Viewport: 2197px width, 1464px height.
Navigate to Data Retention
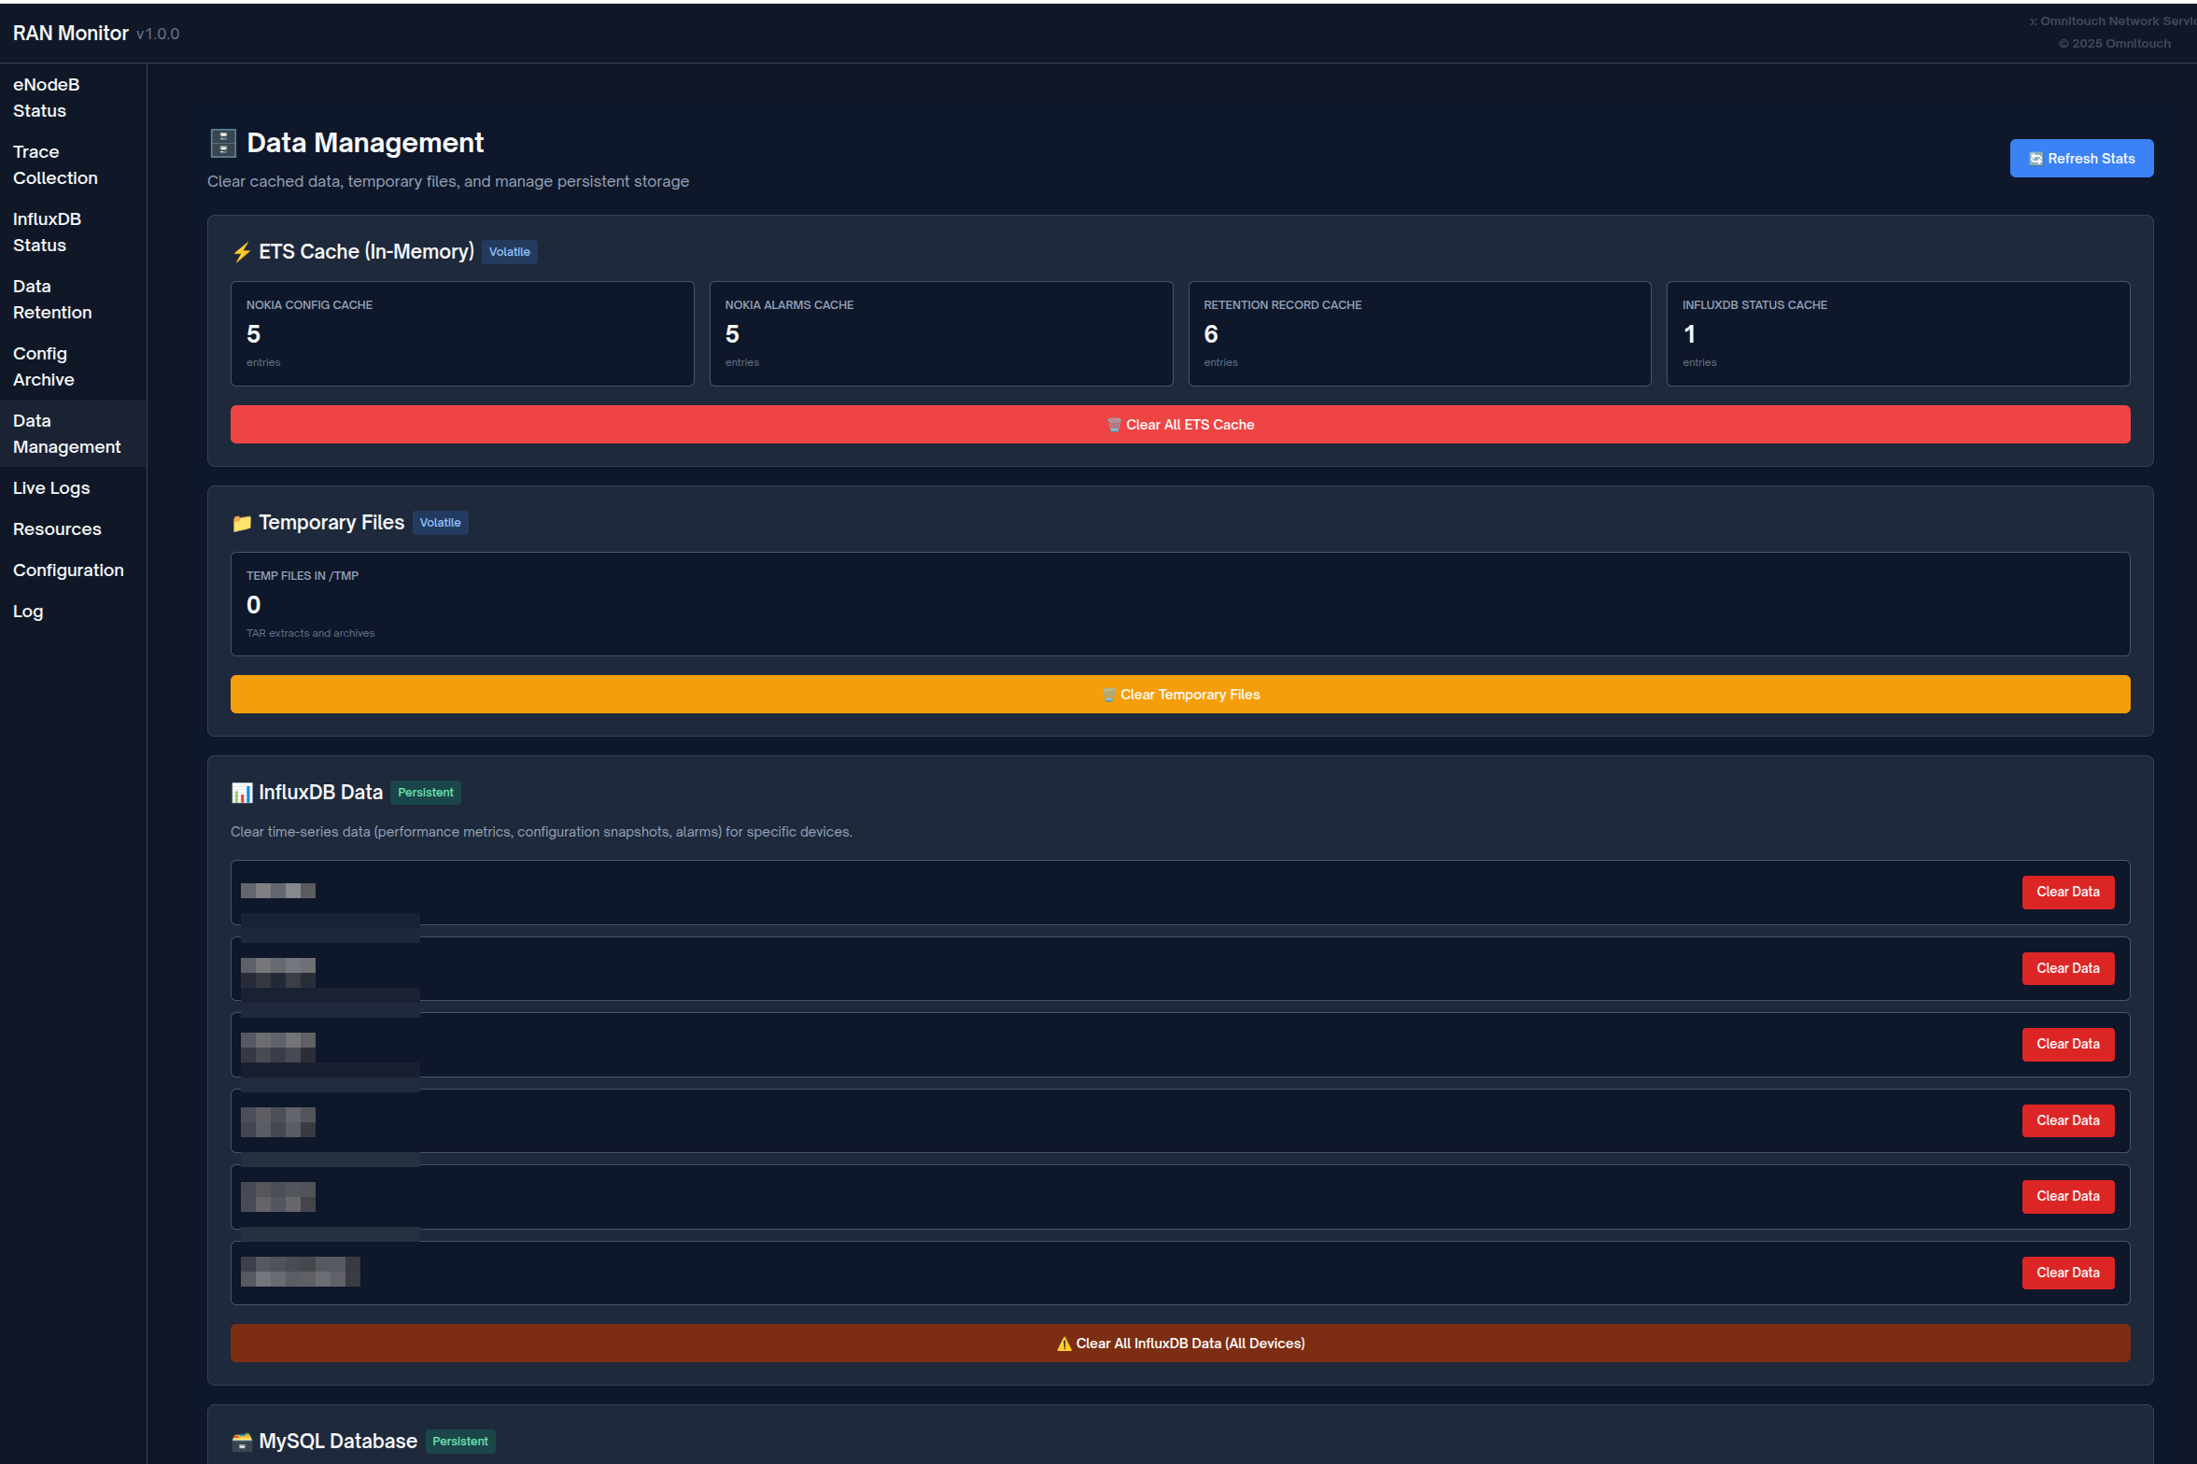(x=52, y=300)
